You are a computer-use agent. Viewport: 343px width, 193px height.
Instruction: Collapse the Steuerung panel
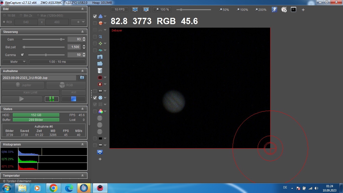[x=82, y=32]
